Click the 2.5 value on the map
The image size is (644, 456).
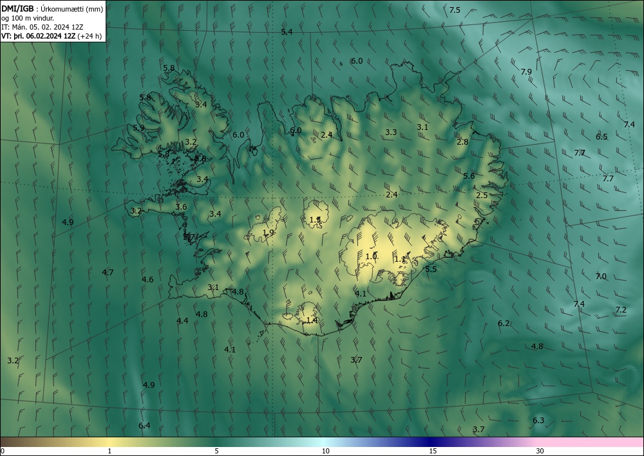coord(482,195)
